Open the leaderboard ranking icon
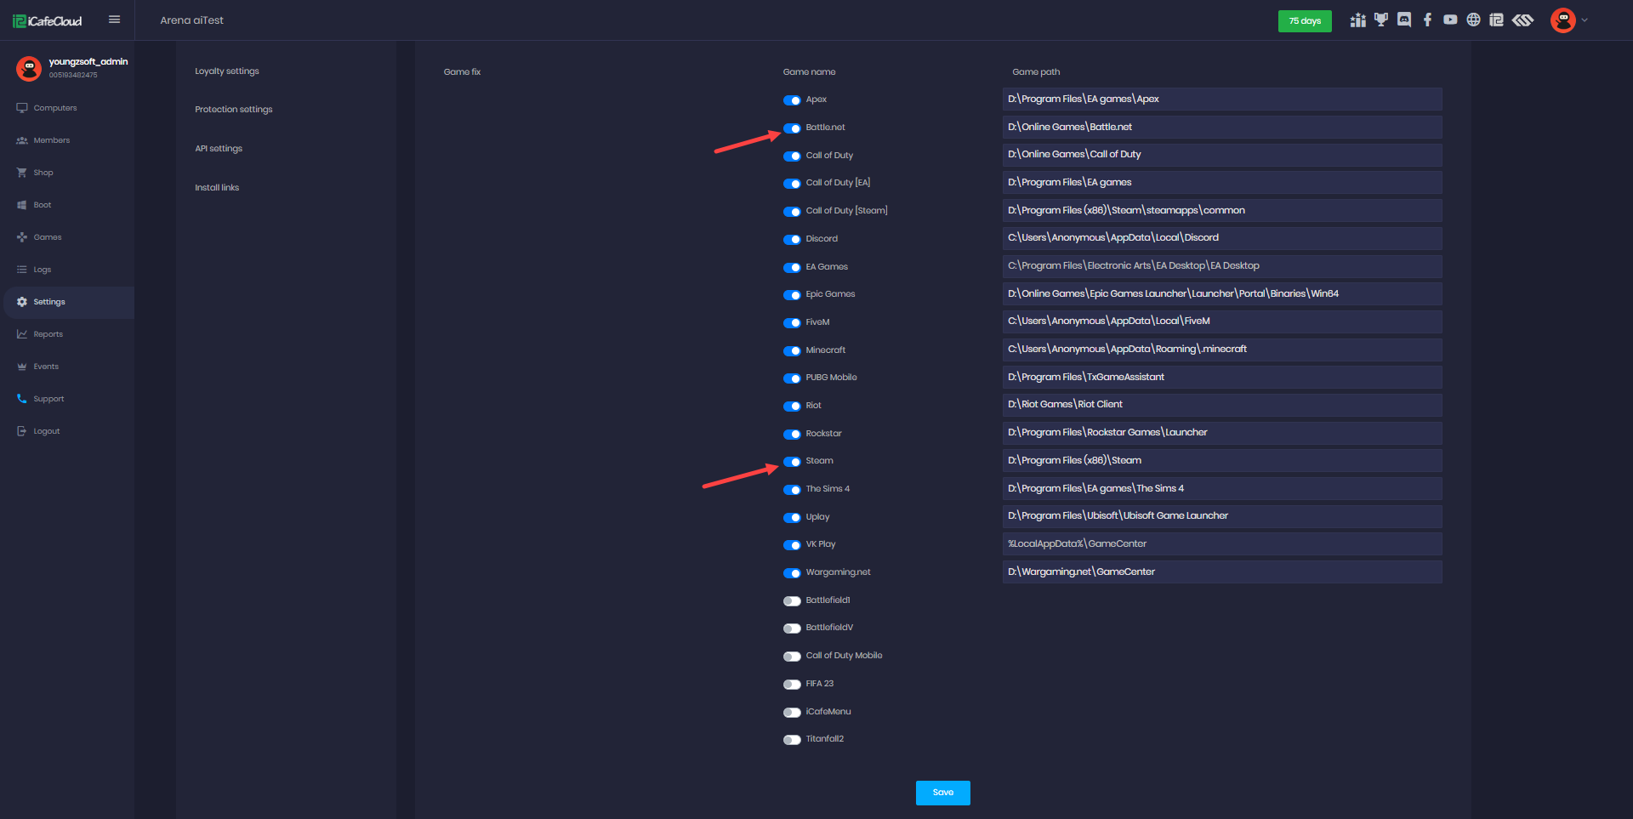Viewport: 1633px width, 819px height. (1357, 20)
